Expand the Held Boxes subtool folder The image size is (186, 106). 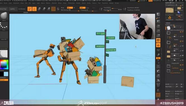point(168,66)
